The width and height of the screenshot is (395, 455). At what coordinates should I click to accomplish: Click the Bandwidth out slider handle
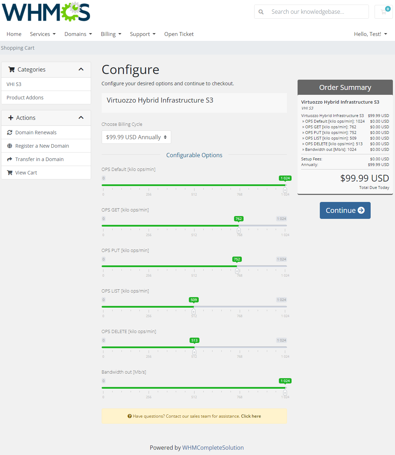(285, 392)
